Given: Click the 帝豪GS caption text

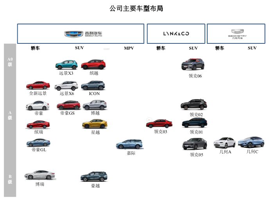Looking at the screenshot, I should tap(67, 113).
